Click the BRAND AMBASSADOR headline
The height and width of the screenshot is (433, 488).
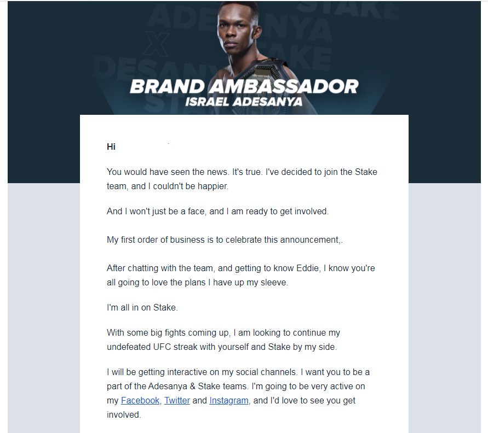(244, 87)
